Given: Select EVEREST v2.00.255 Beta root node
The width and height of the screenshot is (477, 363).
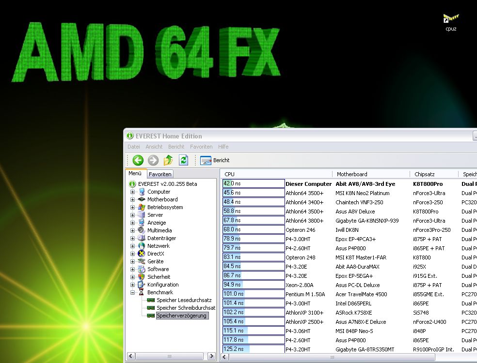Looking at the screenshot, I should click(x=168, y=184).
